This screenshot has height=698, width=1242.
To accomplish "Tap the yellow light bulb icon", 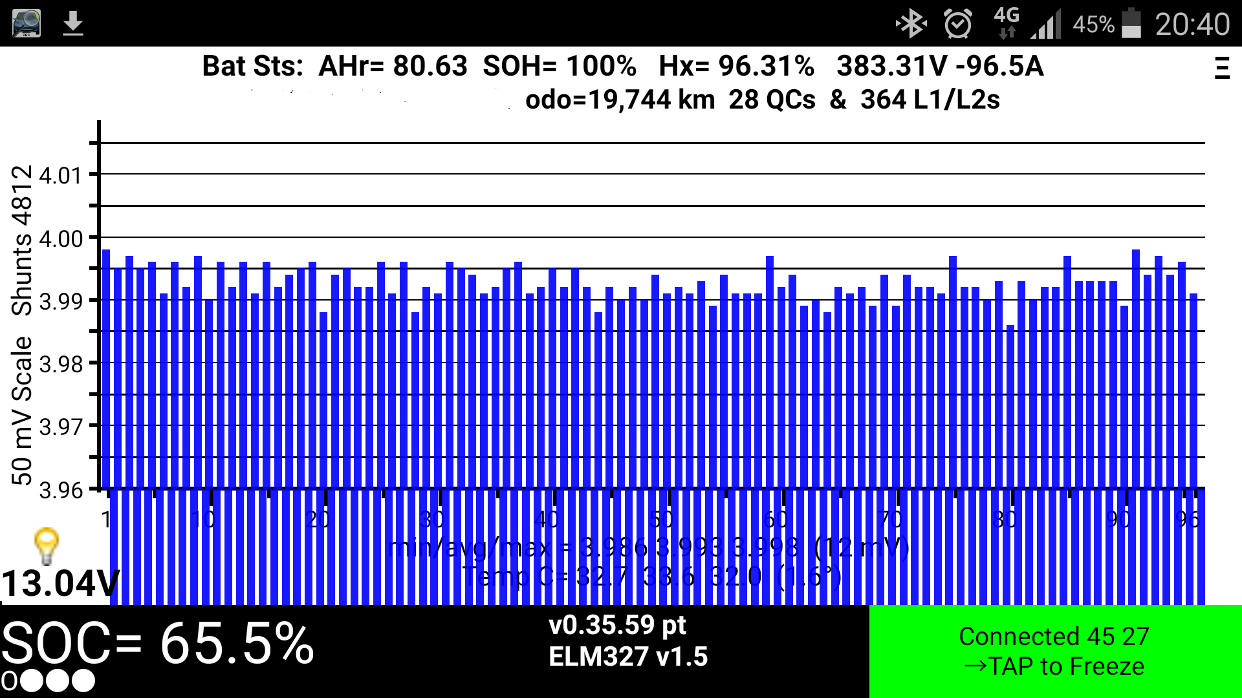I will 47,547.
